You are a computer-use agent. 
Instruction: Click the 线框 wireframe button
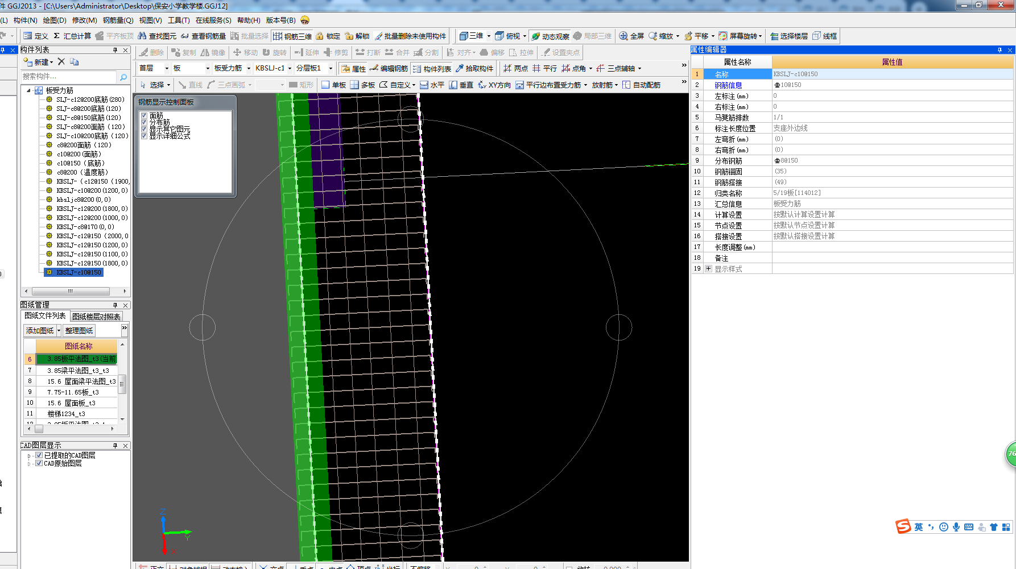pyautogui.click(x=825, y=36)
